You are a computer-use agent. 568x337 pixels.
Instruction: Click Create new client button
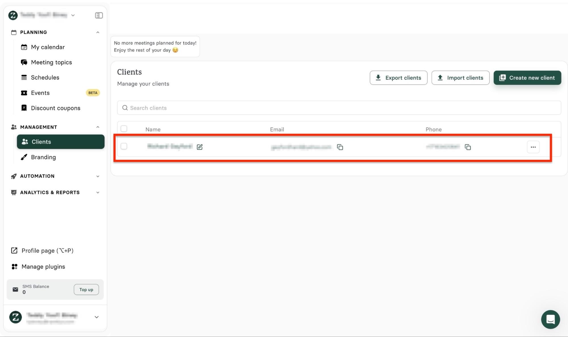(527, 78)
